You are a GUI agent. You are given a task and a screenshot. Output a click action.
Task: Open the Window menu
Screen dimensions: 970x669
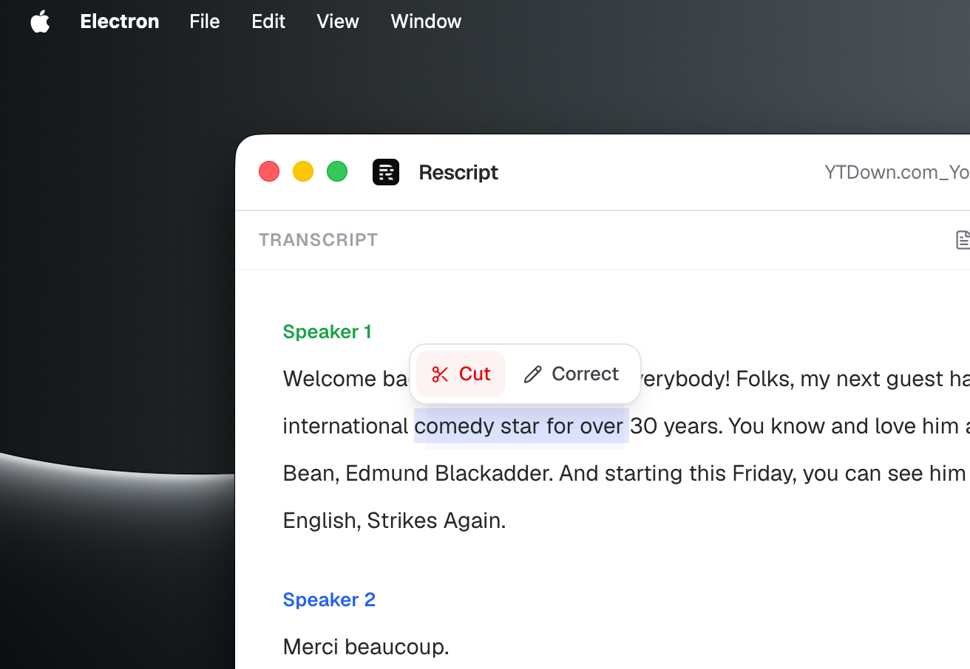pos(426,21)
